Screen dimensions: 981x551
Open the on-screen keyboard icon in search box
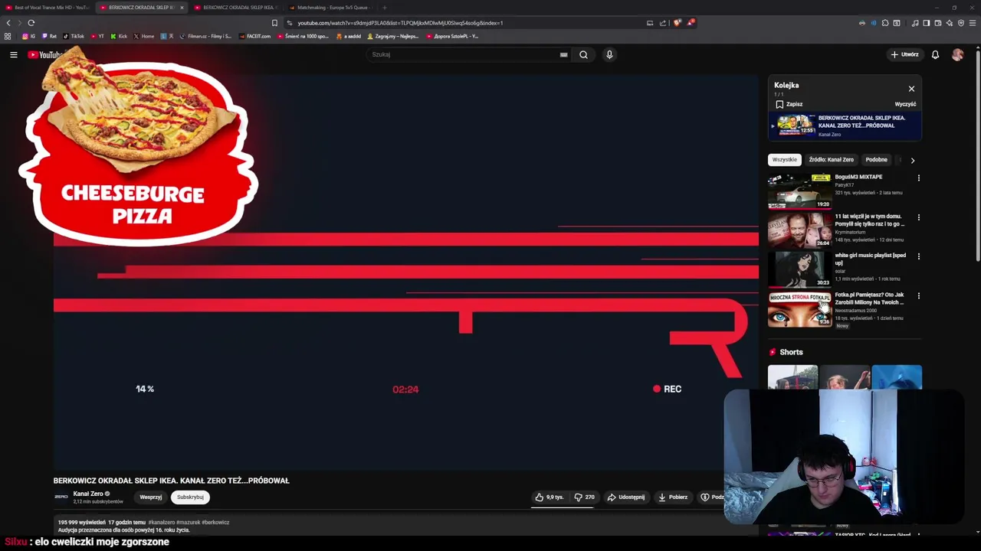tap(563, 54)
